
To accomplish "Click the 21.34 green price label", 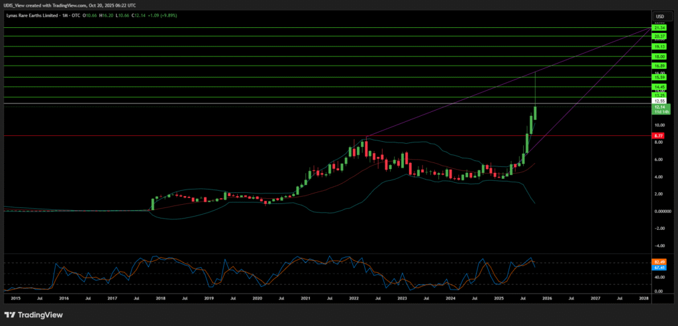I will pos(659,28).
